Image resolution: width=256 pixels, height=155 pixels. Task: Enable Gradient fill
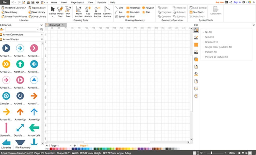pyautogui.click(x=211, y=42)
